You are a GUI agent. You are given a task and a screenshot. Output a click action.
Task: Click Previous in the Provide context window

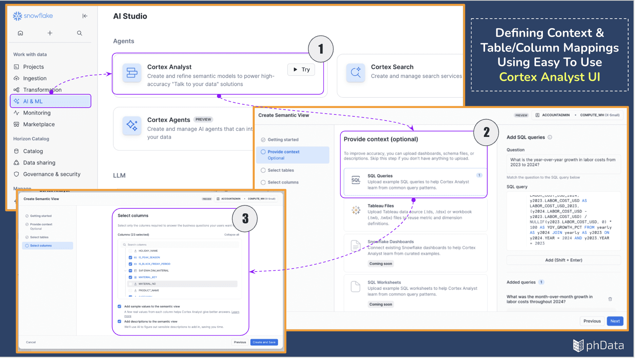point(592,321)
